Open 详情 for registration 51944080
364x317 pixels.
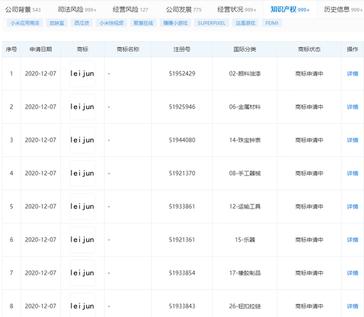pos(352,140)
